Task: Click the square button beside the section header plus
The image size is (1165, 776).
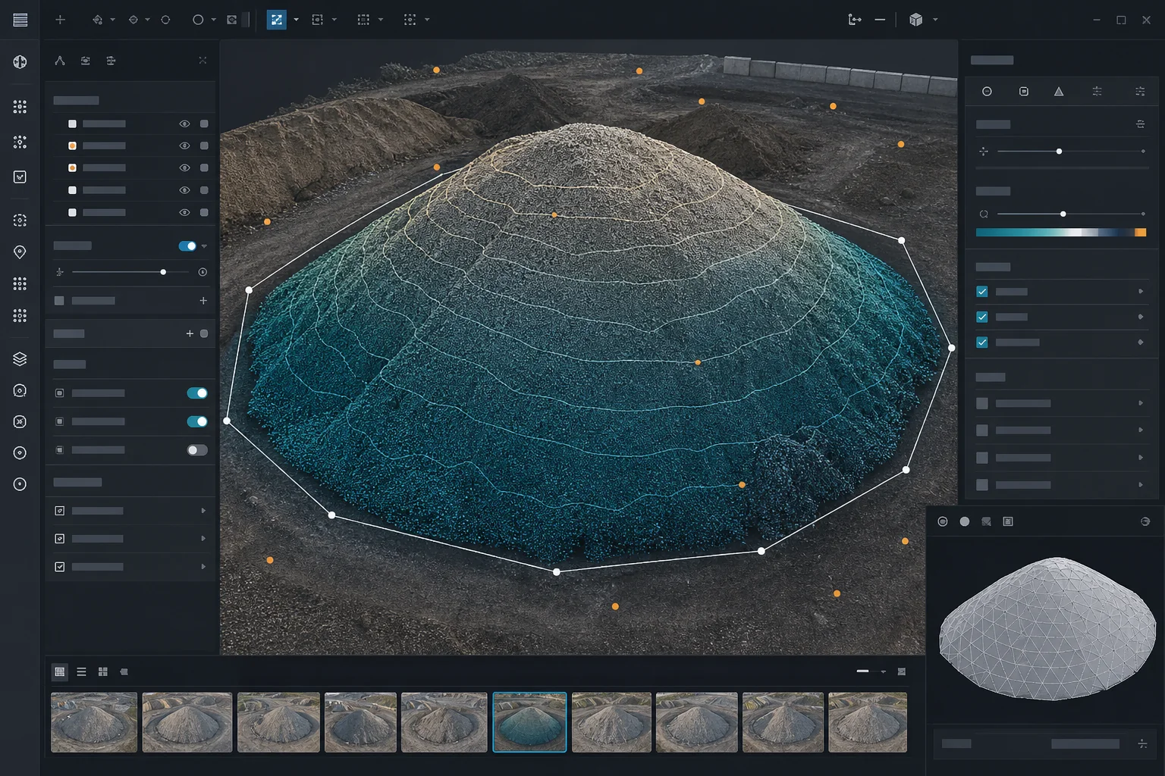Action: [204, 333]
